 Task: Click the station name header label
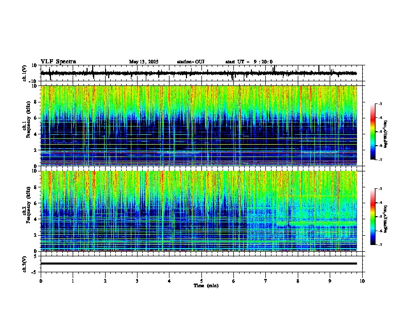tap(191, 62)
